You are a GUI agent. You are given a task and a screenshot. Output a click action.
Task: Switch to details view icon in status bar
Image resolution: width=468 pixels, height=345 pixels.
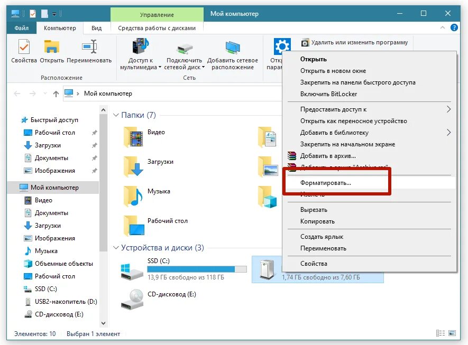pos(441,333)
